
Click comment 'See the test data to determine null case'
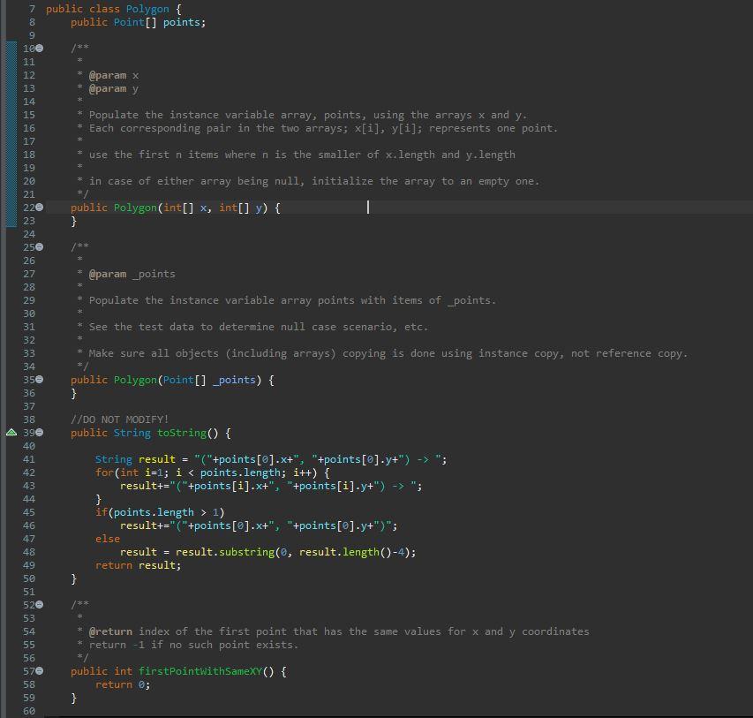[259, 327]
